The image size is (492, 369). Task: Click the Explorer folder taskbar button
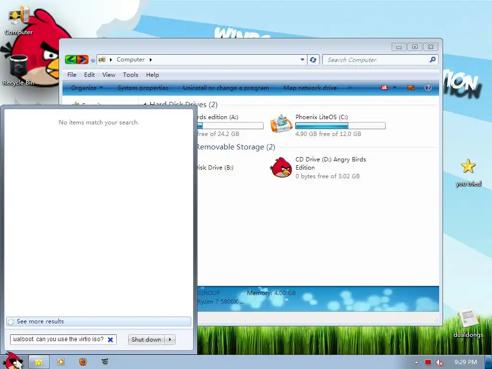click(39, 362)
